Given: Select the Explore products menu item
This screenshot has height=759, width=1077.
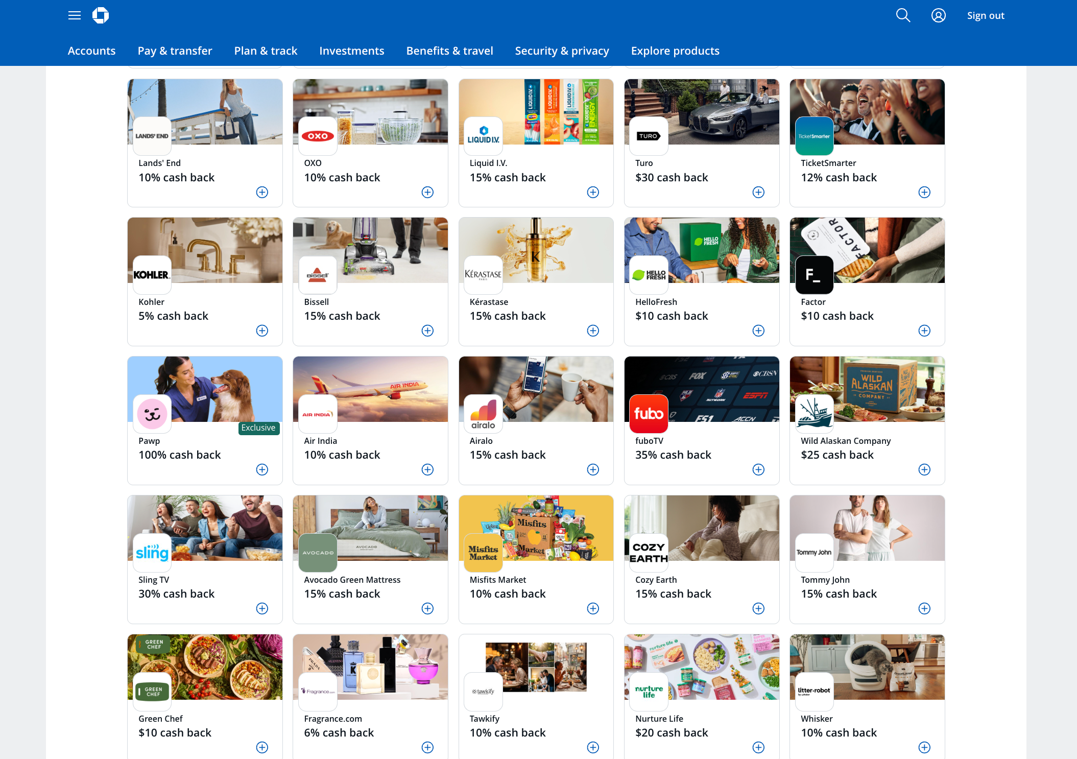Looking at the screenshot, I should (675, 51).
